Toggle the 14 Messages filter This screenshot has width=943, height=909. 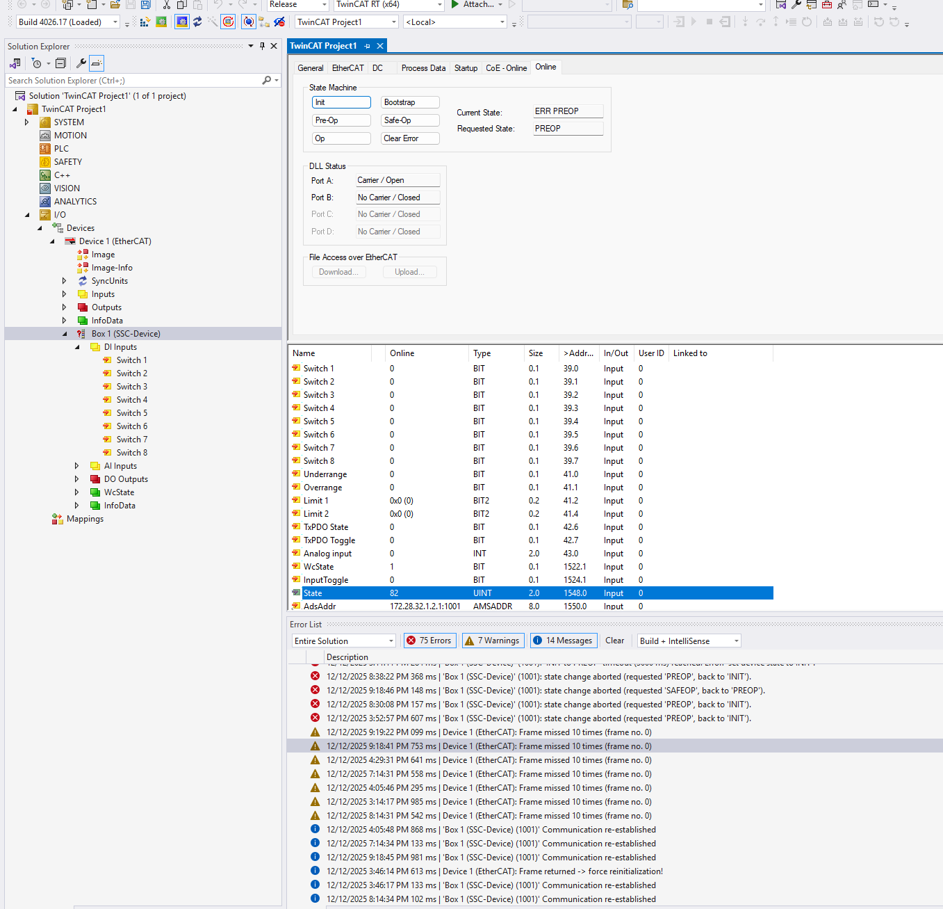[x=562, y=641]
